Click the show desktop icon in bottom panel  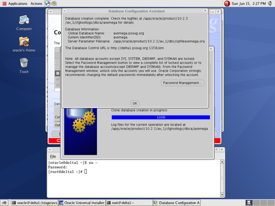coord(4,203)
